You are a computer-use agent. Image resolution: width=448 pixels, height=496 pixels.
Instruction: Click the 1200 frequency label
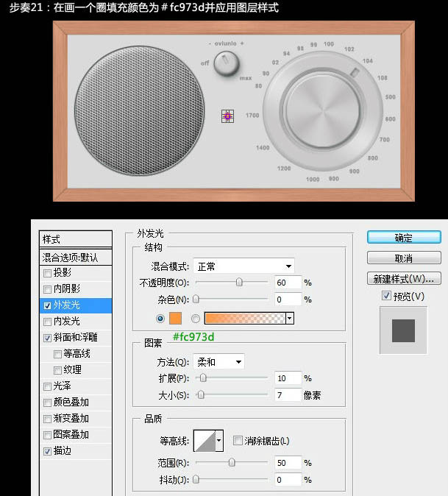284,169
